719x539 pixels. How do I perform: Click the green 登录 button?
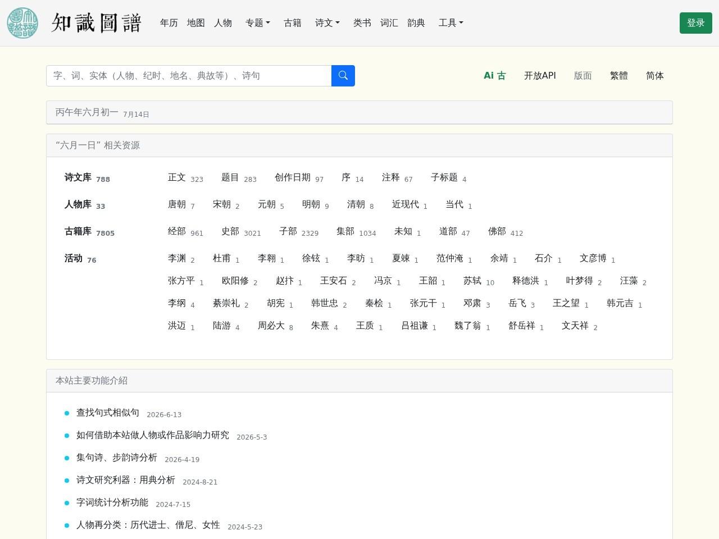click(x=696, y=23)
